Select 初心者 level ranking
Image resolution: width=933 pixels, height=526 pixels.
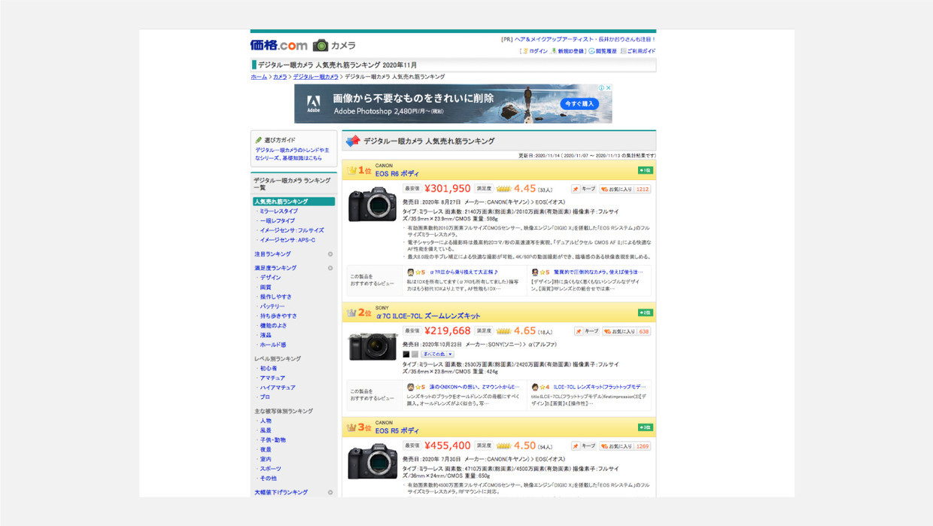coord(269,369)
